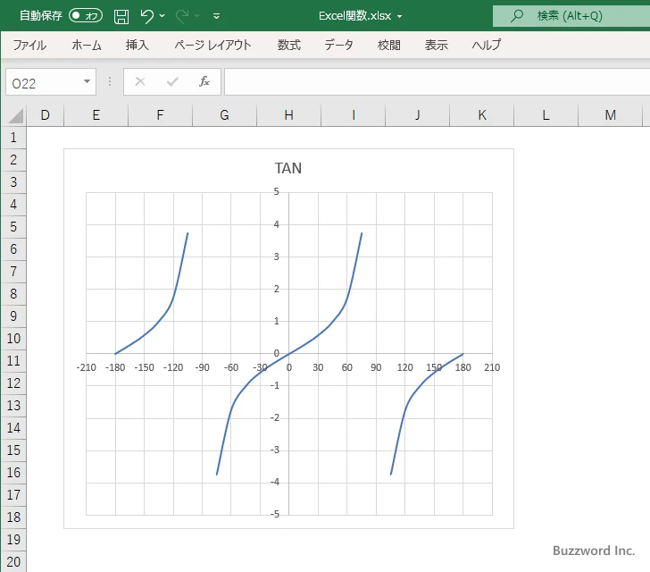Click horizontal axis label 120
The height and width of the screenshot is (572, 650).
pyautogui.click(x=405, y=367)
